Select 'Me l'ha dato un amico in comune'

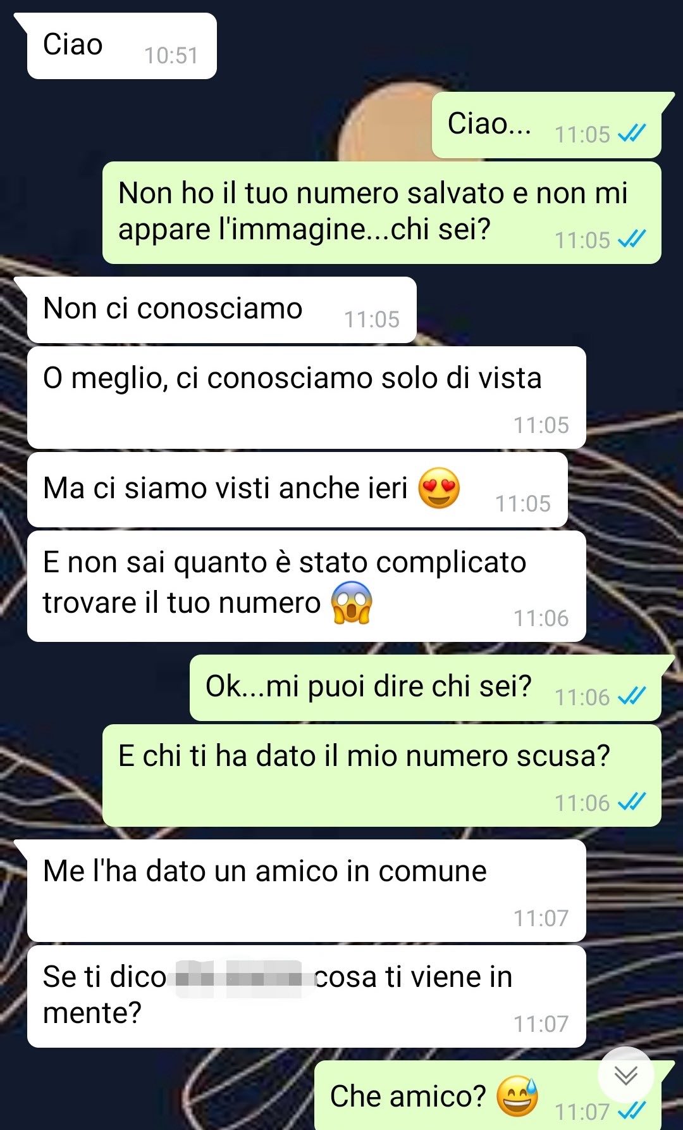(306, 891)
